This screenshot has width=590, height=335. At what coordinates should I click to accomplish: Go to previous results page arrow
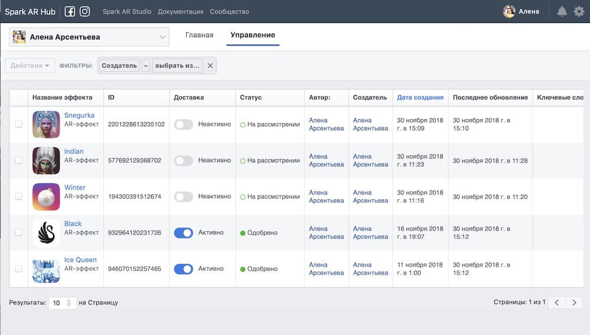(556, 303)
